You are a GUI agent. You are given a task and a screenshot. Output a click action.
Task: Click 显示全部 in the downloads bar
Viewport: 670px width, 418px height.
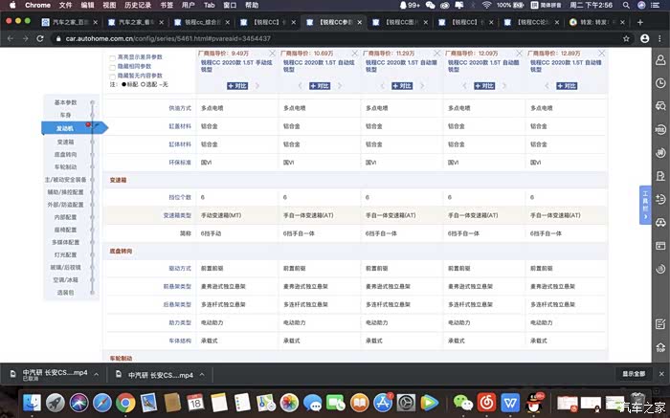(x=633, y=374)
